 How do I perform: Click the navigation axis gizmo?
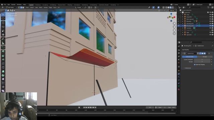171,17
